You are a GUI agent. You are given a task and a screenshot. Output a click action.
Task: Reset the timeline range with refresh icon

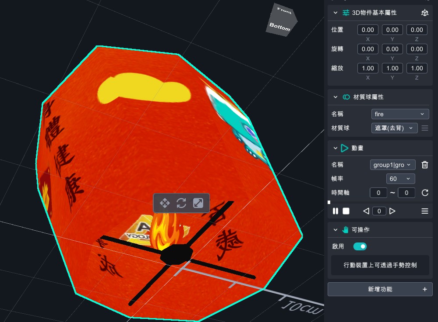(424, 193)
